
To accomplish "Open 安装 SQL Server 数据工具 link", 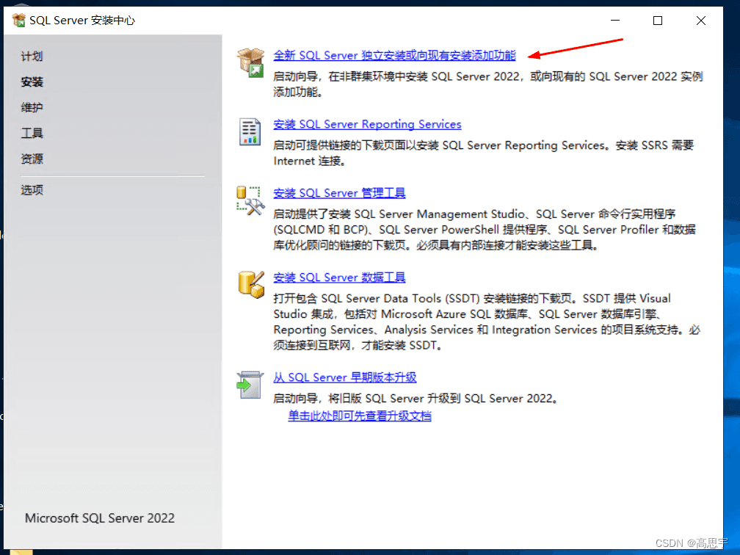I will click(339, 277).
